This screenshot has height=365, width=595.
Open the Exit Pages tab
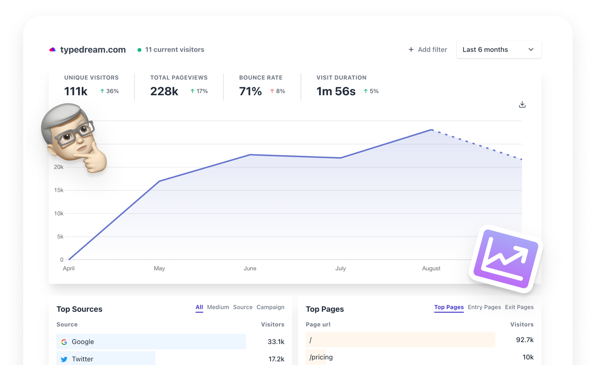pyautogui.click(x=519, y=307)
